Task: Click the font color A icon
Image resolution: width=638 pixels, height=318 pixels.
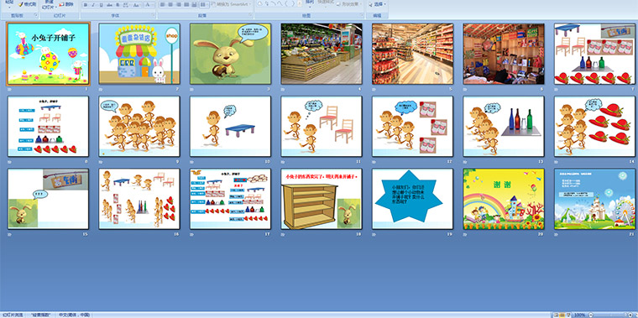Action: tap(147, 5)
